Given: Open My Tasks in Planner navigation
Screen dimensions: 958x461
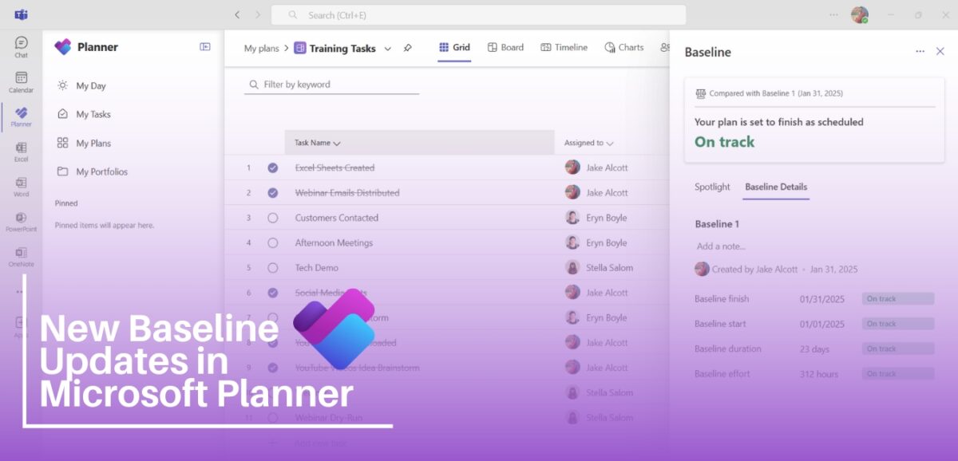Looking at the screenshot, I should [x=92, y=113].
